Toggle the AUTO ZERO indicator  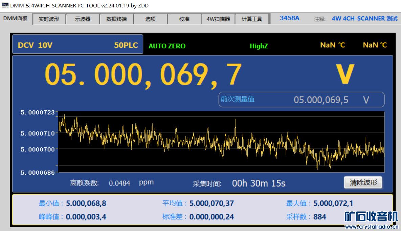(x=167, y=46)
